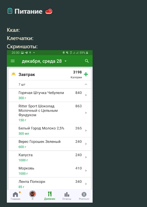Select the Лента Попкорн entry
147x207 pixels.
(x=50, y=184)
